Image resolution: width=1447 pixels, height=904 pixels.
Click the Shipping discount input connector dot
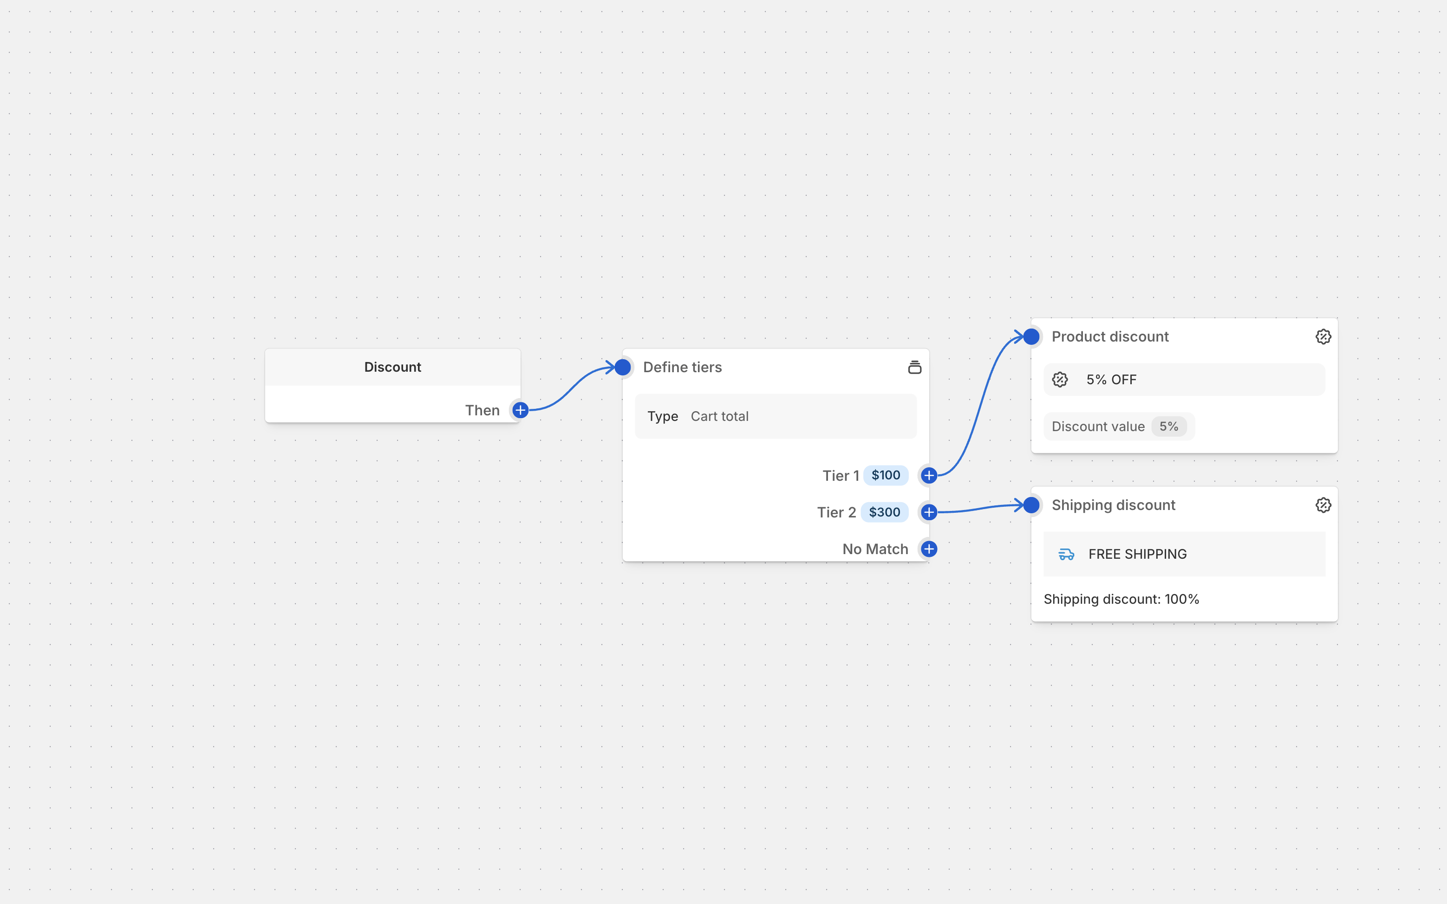(x=1031, y=505)
